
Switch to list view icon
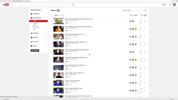tap(145, 15)
